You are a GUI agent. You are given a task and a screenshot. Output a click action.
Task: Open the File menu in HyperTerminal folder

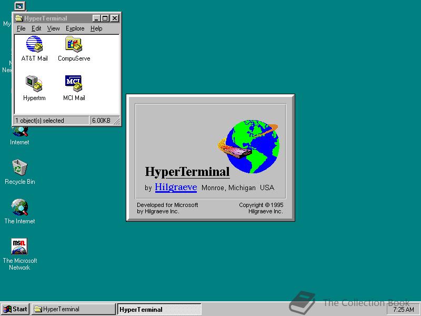[21, 28]
